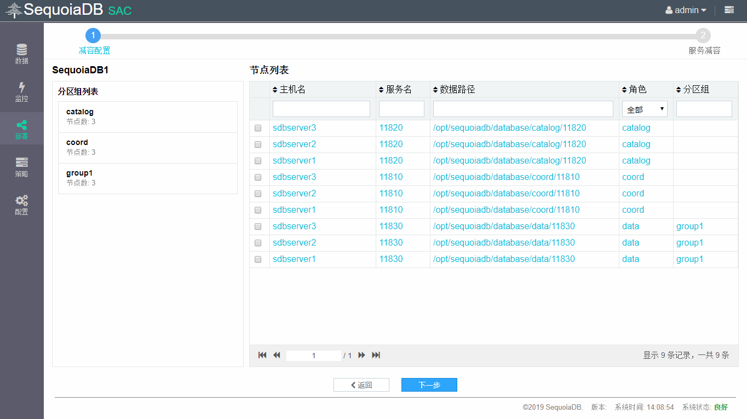Open the 策略 (Strategy) sidebar section
This screenshot has width=747, height=419.
21,167
